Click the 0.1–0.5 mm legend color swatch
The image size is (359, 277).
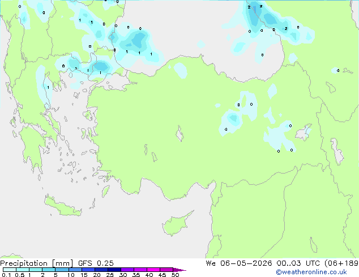click(x=10, y=270)
